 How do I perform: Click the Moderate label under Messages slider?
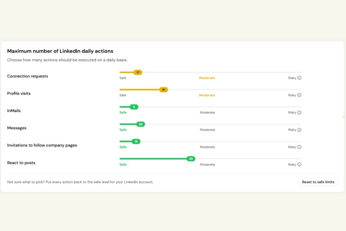point(208,130)
